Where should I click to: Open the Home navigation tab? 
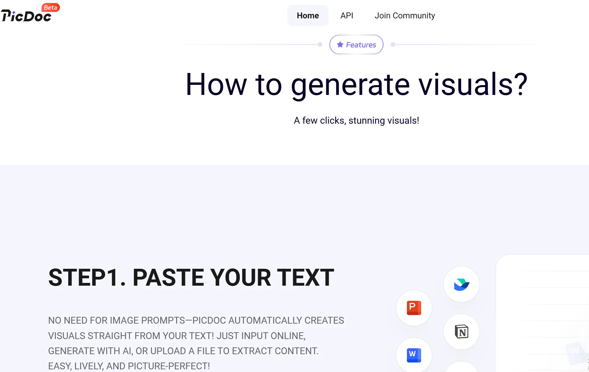tap(308, 15)
